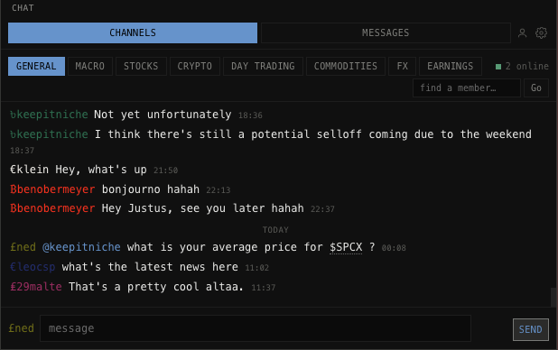The image size is (558, 350).
Task: Select the Earnings channel
Action: pyautogui.click(x=451, y=66)
